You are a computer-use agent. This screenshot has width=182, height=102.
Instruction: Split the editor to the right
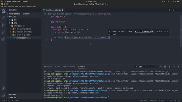click(174, 10)
